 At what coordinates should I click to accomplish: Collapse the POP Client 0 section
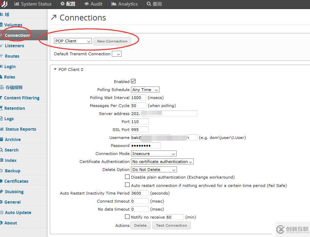55,70
